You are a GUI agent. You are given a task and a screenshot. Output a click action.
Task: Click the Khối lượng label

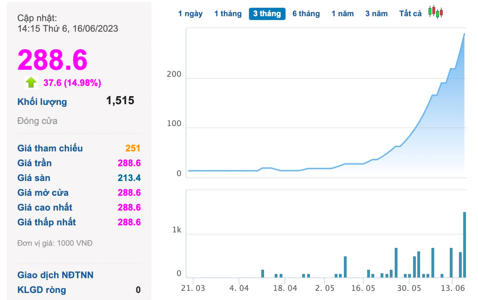pos(42,102)
